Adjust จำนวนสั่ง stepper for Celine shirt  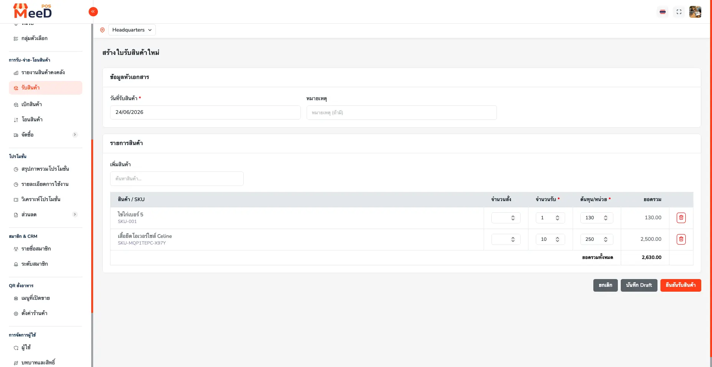coord(513,239)
